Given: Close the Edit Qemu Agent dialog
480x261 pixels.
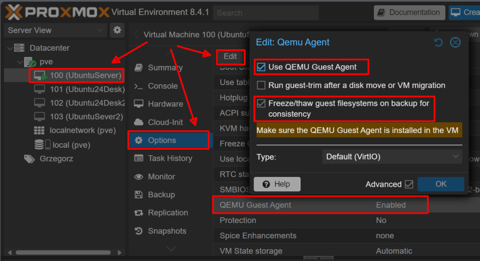Looking at the screenshot, I should pyautogui.click(x=455, y=42).
